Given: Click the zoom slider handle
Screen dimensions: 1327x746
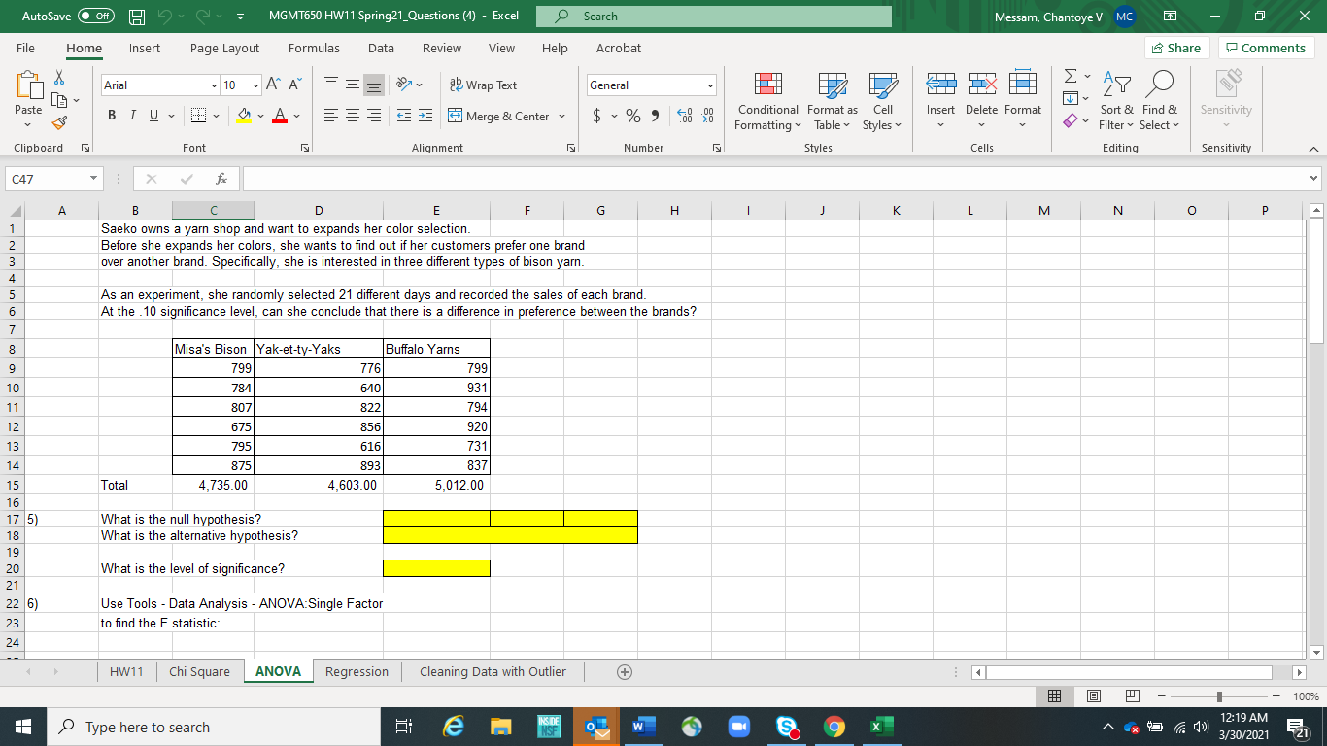Looking at the screenshot, I should click(1220, 697).
